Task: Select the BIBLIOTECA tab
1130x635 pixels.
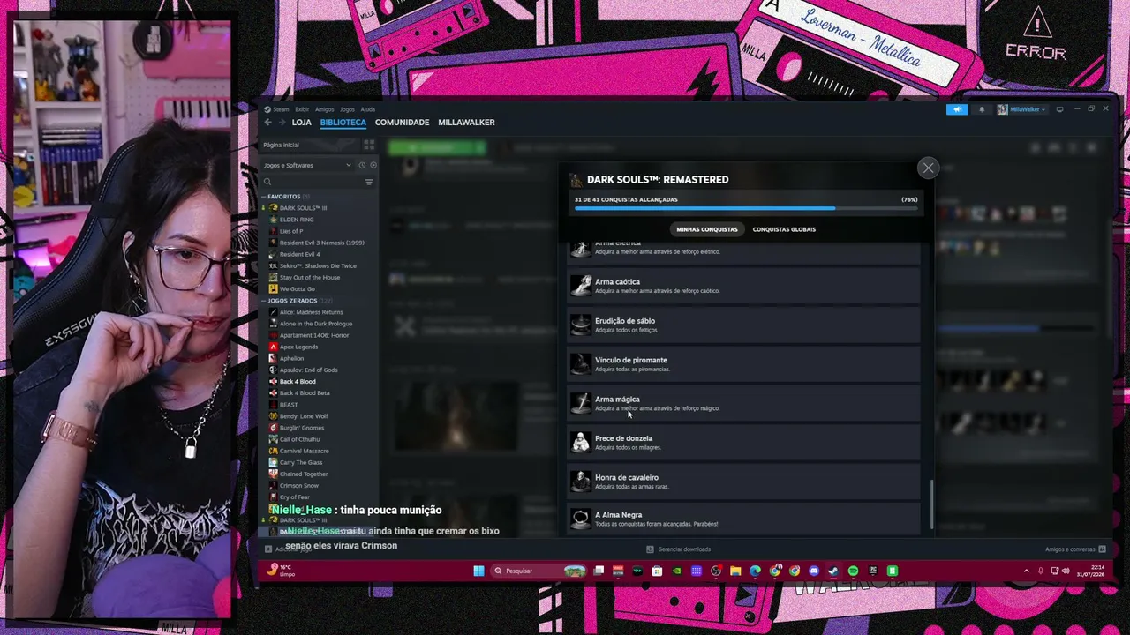Action: click(x=343, y=123)
